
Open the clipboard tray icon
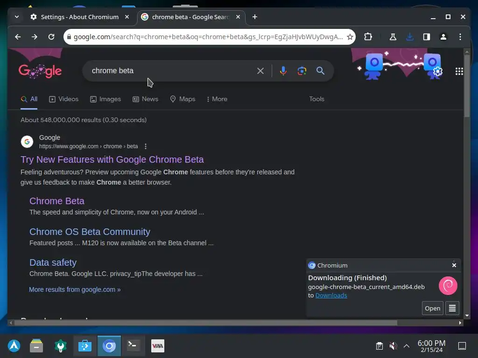click(x=379, y=346)
